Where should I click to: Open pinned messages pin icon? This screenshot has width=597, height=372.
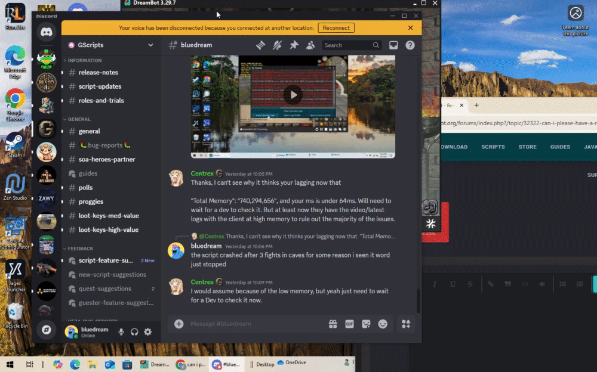point(294,45)
